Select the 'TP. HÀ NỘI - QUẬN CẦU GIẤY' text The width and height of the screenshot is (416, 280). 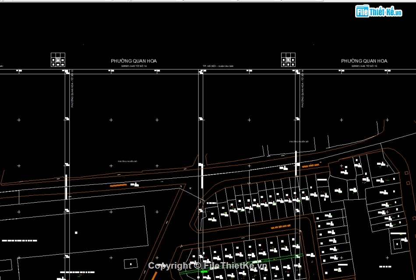(x=218, y=66)
